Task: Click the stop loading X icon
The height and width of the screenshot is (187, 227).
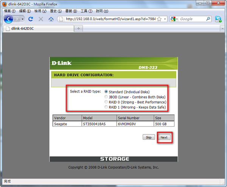Action: tap(41, 19)
